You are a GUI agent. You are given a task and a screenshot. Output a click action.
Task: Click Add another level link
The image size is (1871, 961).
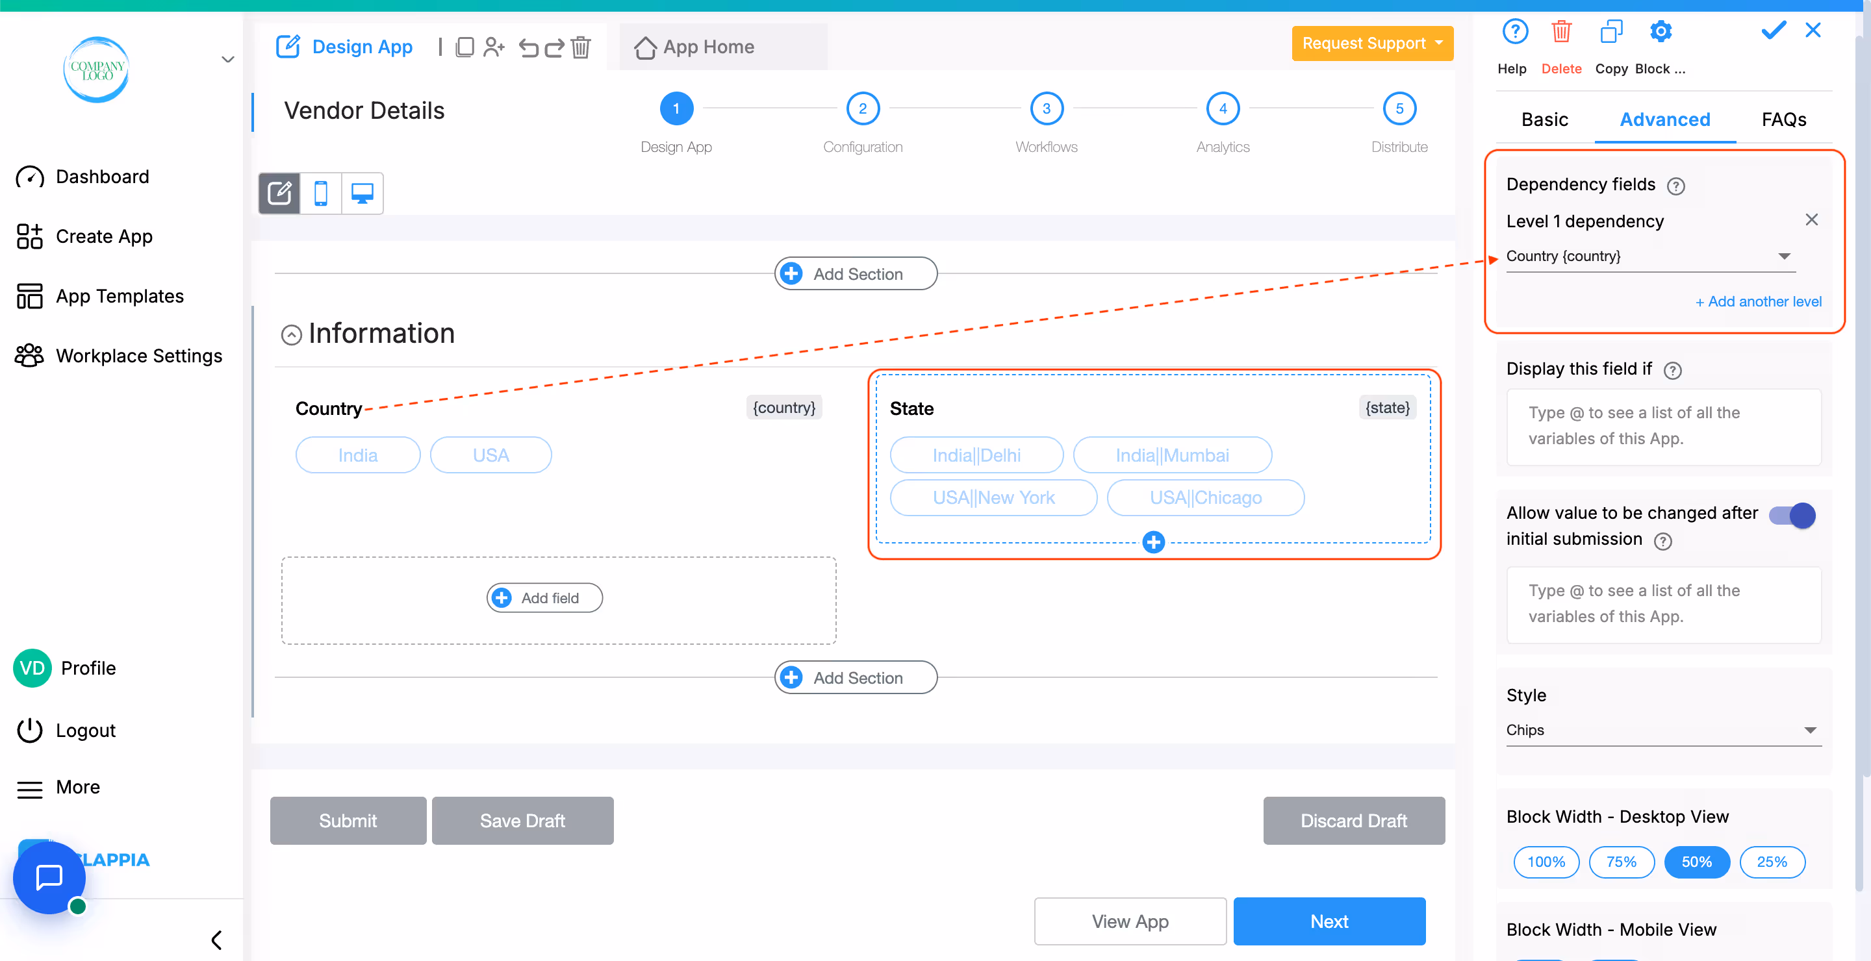(1758, 301)
